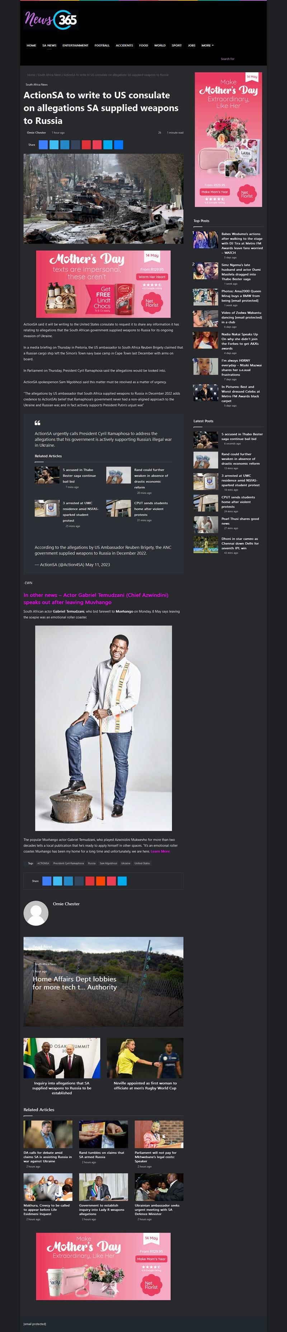Click in the Search for field
This screenshot has width=287, height=1332.
(x=240, y=59)
